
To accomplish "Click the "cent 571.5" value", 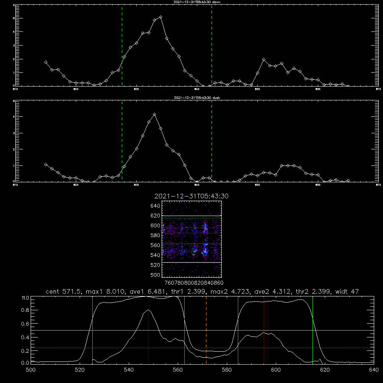I will click(x=64, y=291).
